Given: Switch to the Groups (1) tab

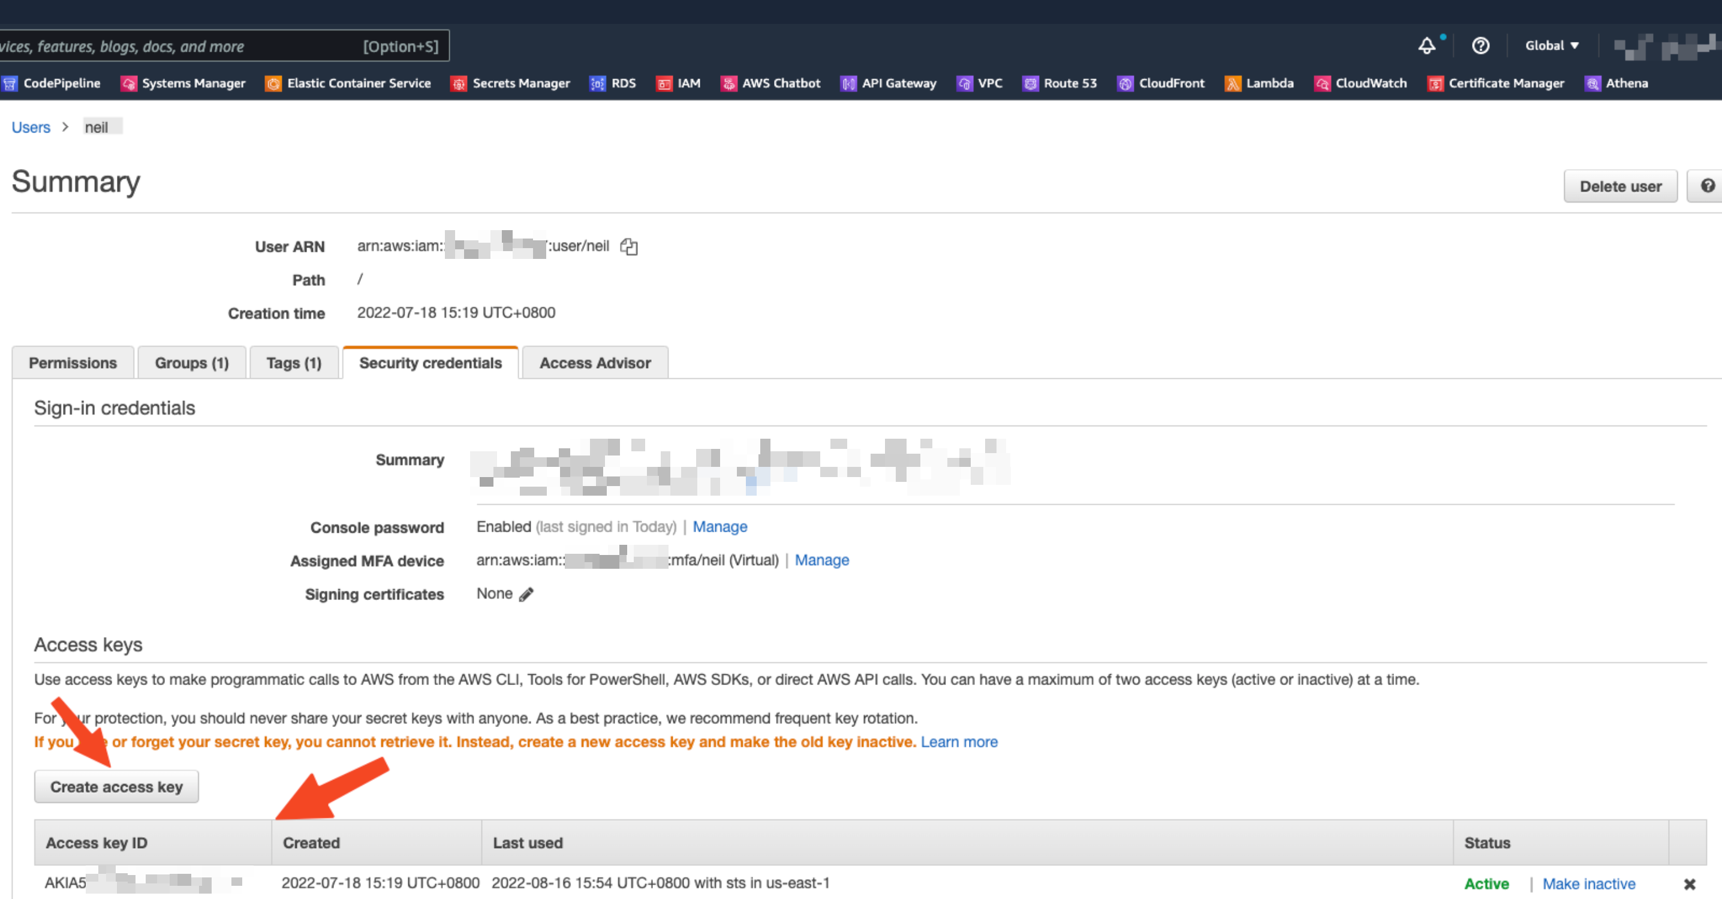Looking at the screenshot, I should (x=192, y=363).
